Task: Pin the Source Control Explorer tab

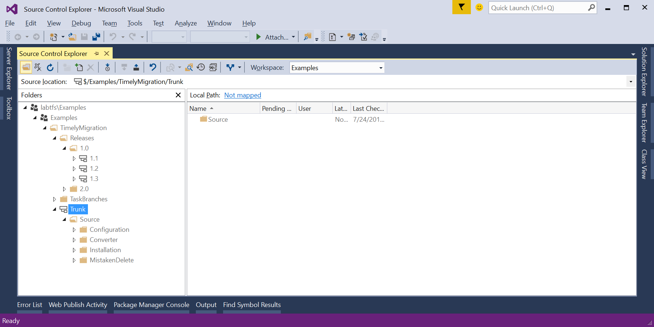Action: tap(97, 54)
